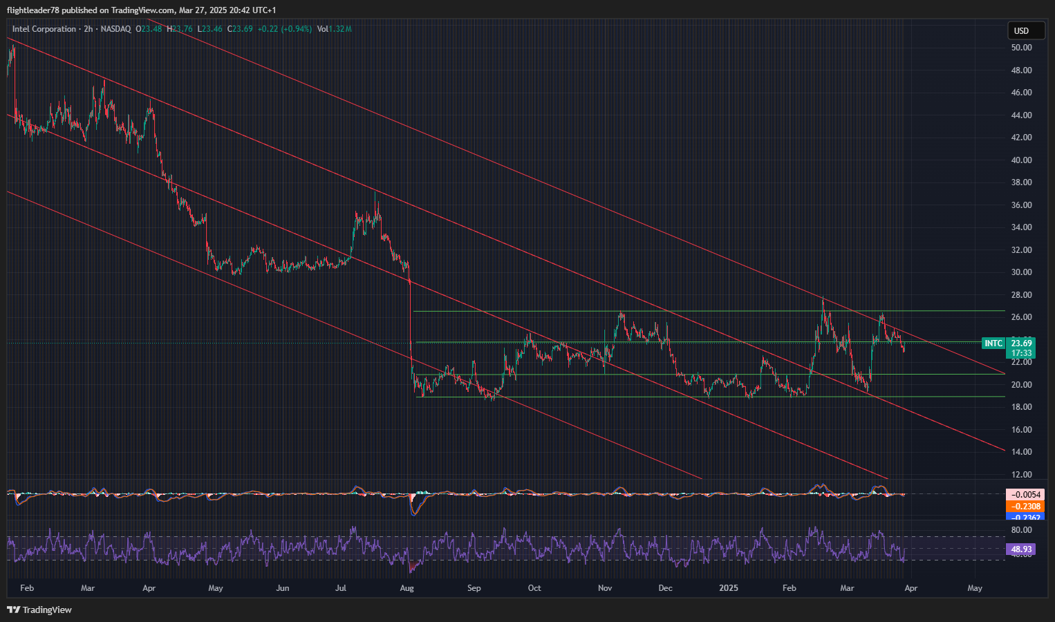
Task: Click the NASDAQ exchange label
Action: point(115,29)
